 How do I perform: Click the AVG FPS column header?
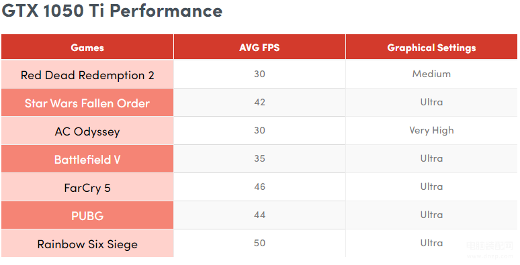pos(260,47)
